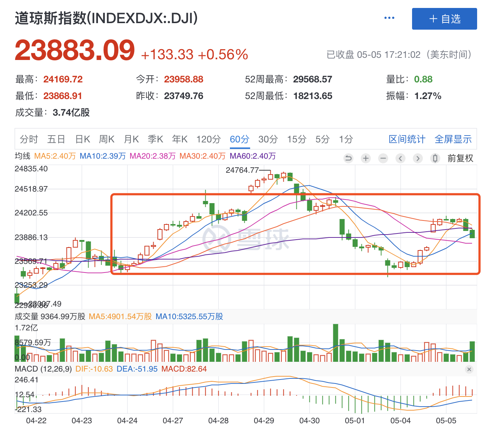Viewport: 497px width, 433px height.
Task: Click the DIF:-10.63 value
Action: pyautogui.click(x=94, y=369)
